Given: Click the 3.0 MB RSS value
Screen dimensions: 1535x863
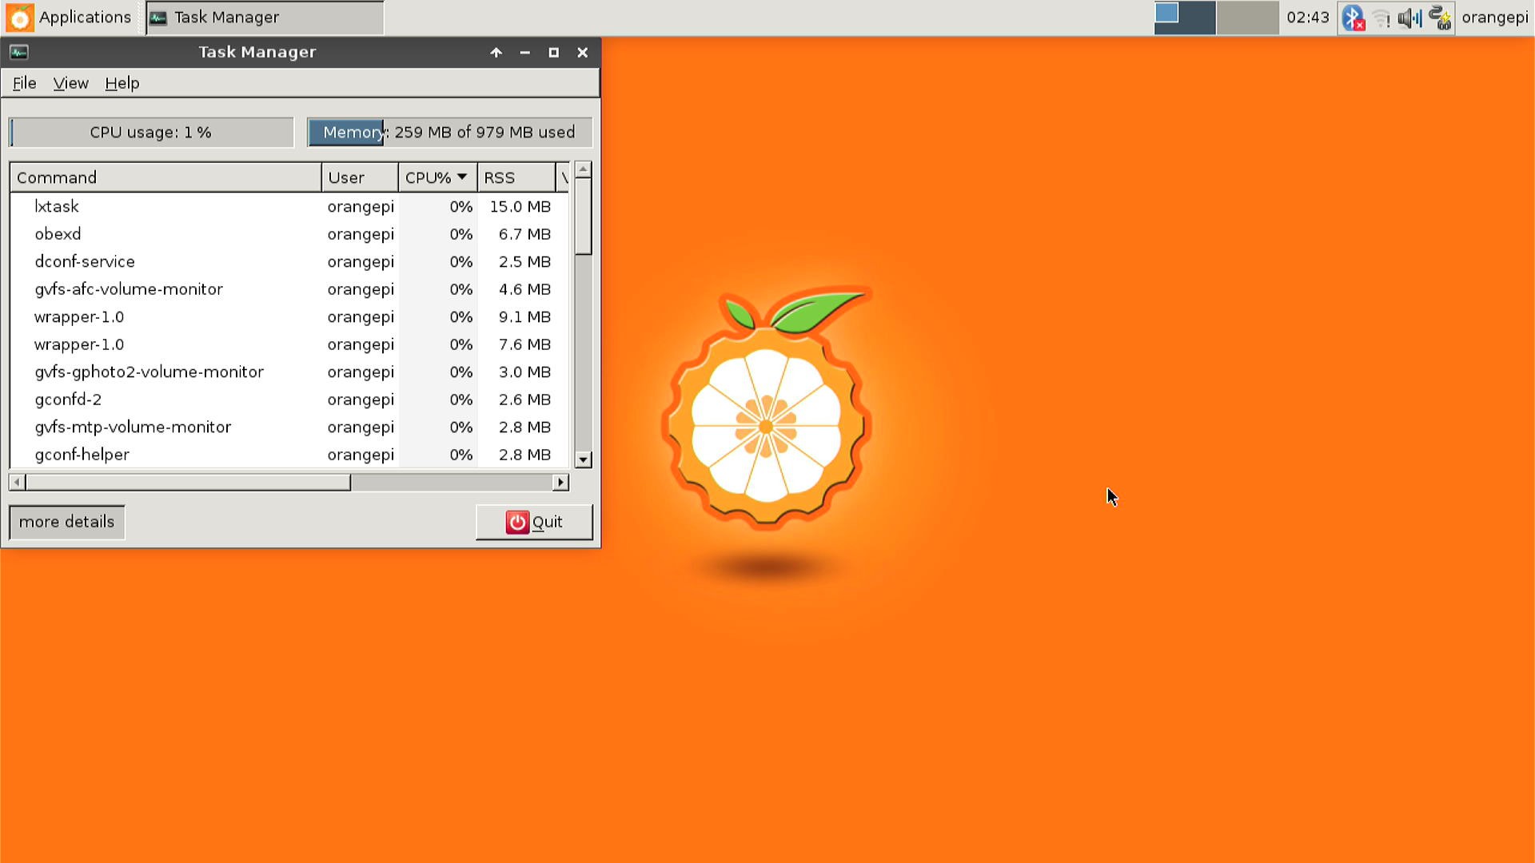Looking at the screenshot, I should pyautogui.click(x=524, y=372).
